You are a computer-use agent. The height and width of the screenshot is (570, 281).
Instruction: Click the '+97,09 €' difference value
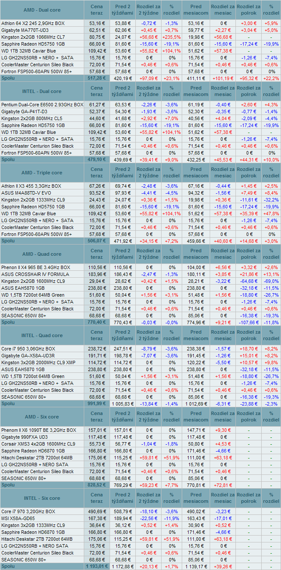pos(149,78)
